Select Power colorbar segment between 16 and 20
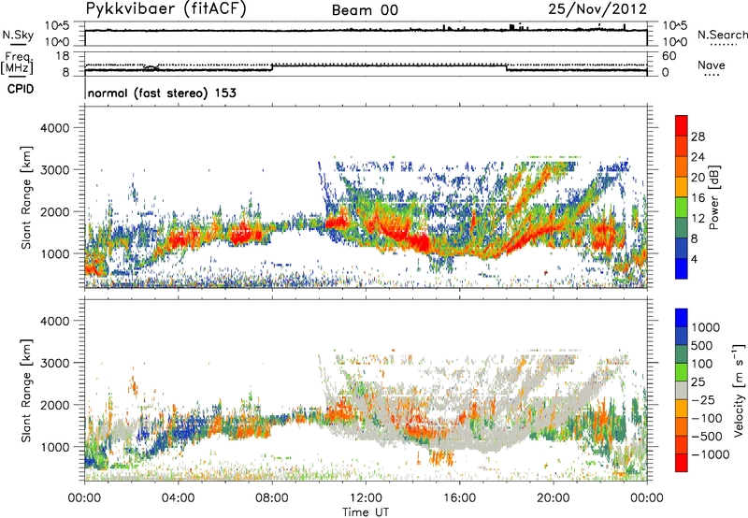748x518 pixels. [x=682, y=187]
